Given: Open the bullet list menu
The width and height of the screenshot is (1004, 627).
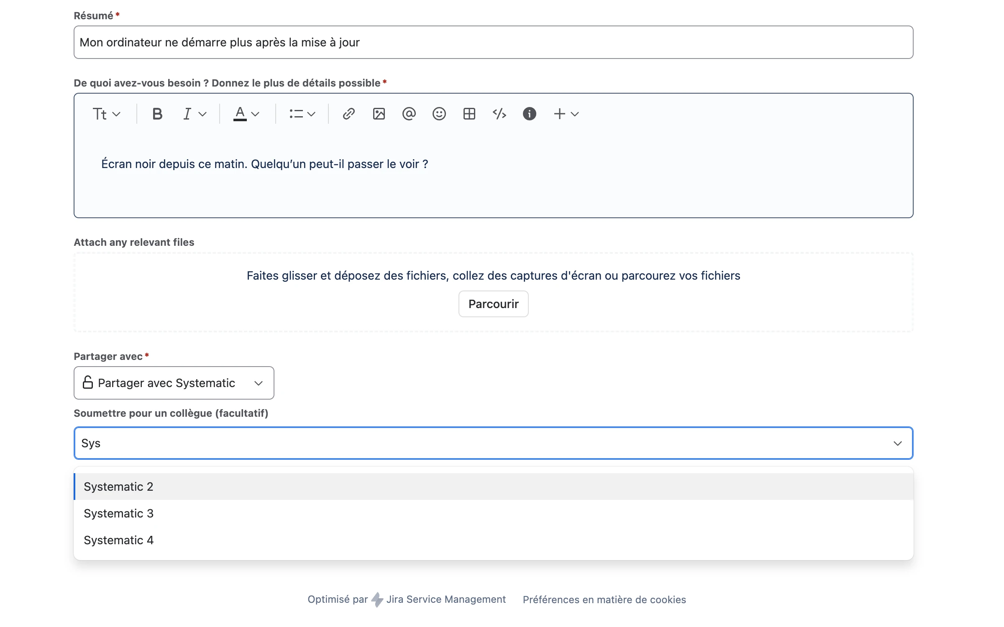Looking at the screenshot, I should [x=296, y=114].
